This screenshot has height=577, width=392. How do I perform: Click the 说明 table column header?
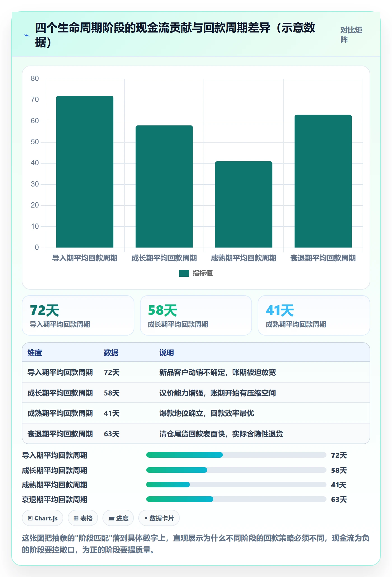[167, 353]
